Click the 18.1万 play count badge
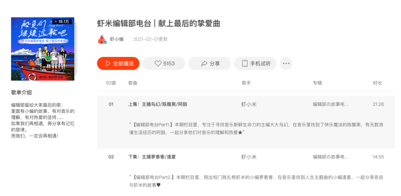This screenshot has height=196, width=401. tap(62, 22)
